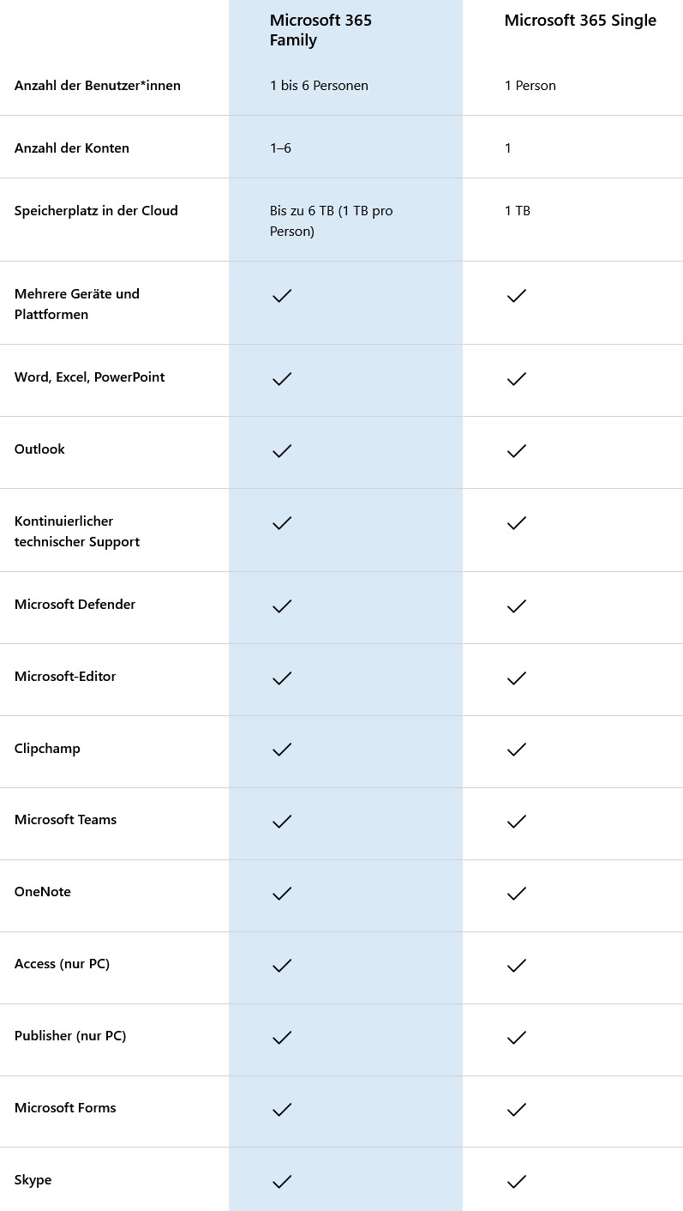Click the Family checkmark for Microsoft Defender
This screenshot has height=1211, width=683.
[282, 605]
